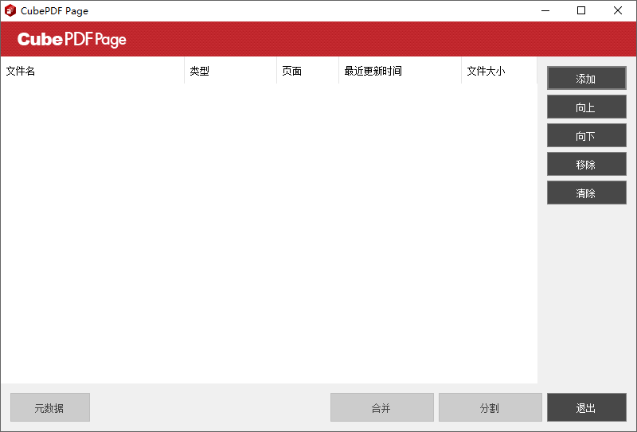Viewport: 637px width, 432px height.
Task: Sort by the 类型 column header
Action: 230,71
